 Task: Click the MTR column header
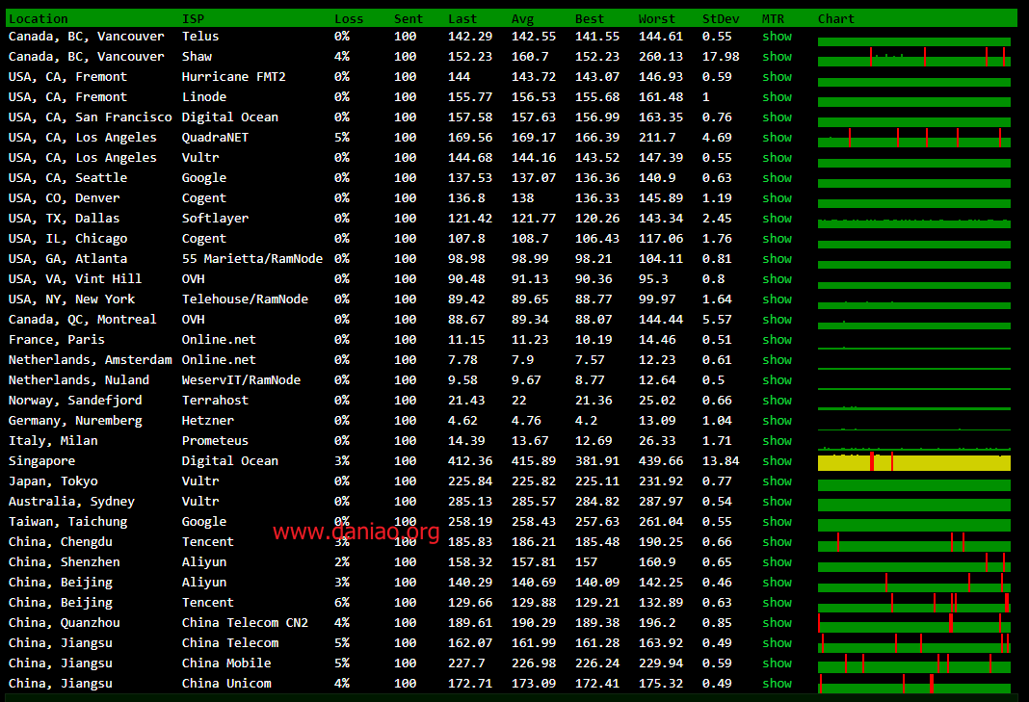(773, 19)
